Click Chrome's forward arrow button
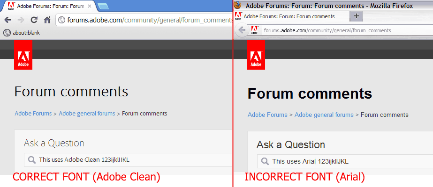 21,20
